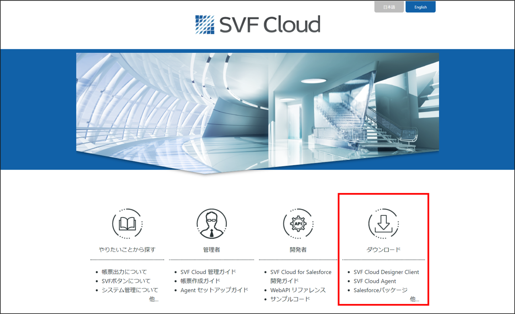Screen dimensions: 515x314
Task: Click the SVF Cloud logo
Action: pyautogui.click(x=257, y=24)
